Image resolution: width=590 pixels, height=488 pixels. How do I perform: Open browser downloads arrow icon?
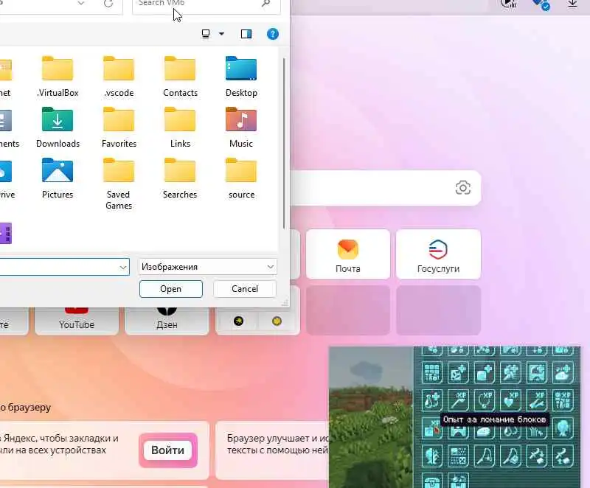point(572,4)
